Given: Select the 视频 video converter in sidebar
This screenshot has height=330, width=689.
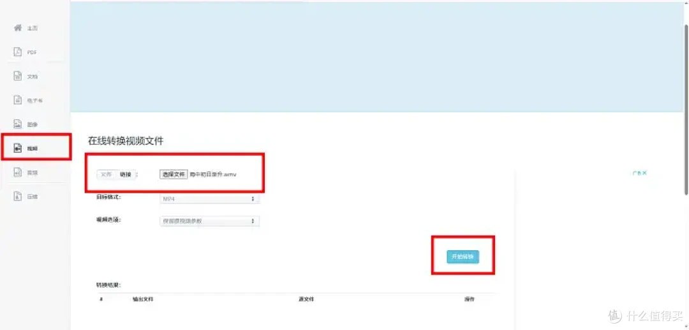Looking at the screenshot, I should pos(26,149).
